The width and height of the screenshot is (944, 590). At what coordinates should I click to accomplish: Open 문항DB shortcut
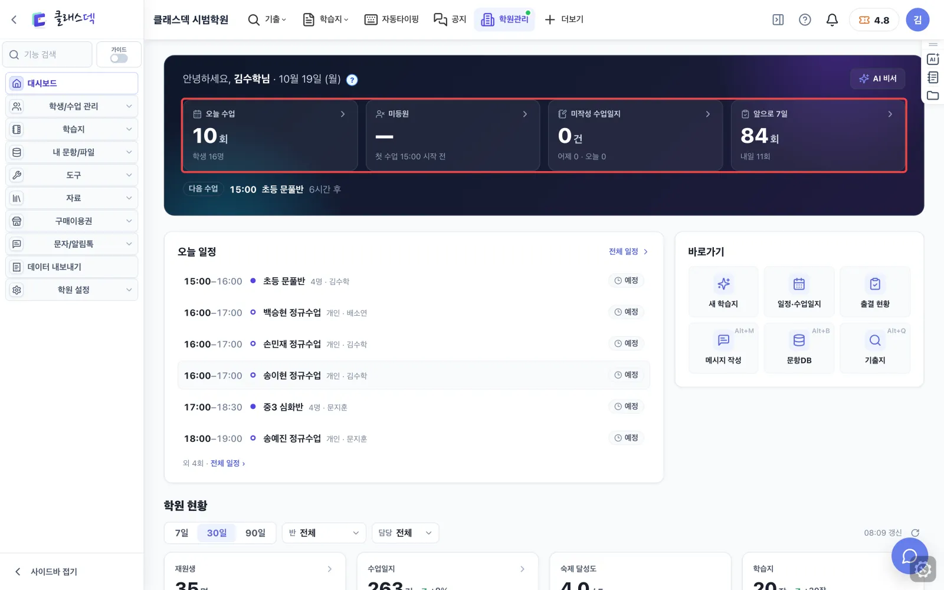coord(799,348)
